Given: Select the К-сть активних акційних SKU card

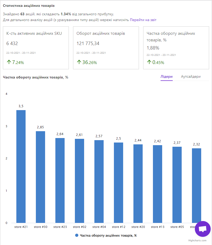Looking at the screenshot, I should point(36,48).
